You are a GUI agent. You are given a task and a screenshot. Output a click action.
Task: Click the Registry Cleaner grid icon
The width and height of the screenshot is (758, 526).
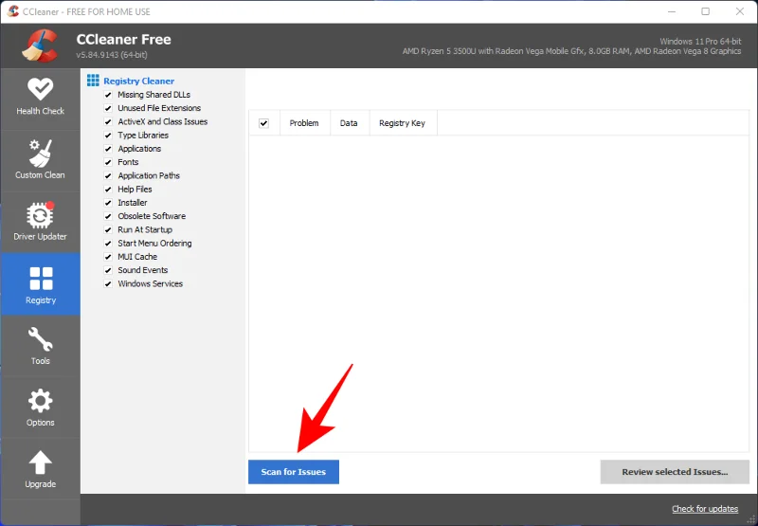[93, 82]
